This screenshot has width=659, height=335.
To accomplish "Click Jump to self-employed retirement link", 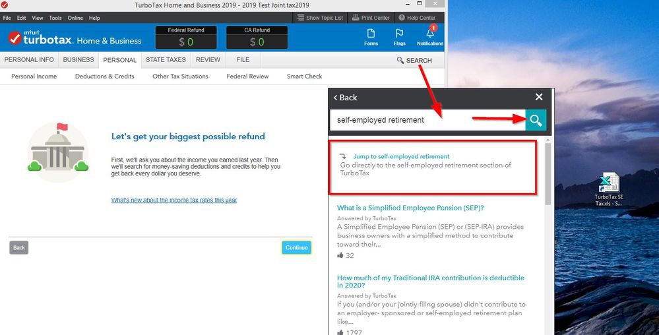I will click(400, 156).
